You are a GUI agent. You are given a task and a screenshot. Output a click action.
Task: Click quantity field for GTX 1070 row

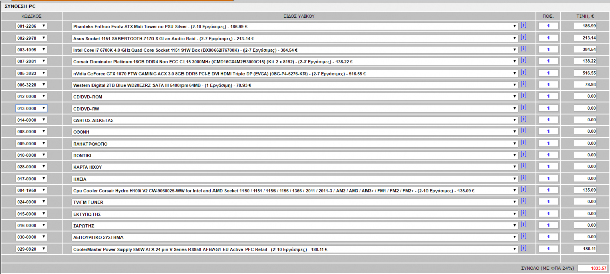pyautogui.click(x=548, y=73)
